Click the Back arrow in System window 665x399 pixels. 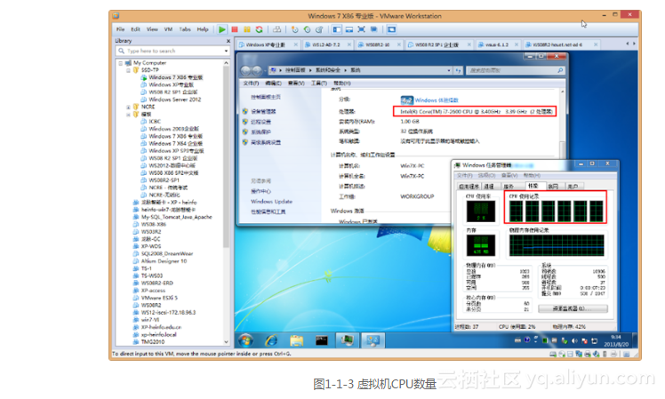[x=245, y=70]
